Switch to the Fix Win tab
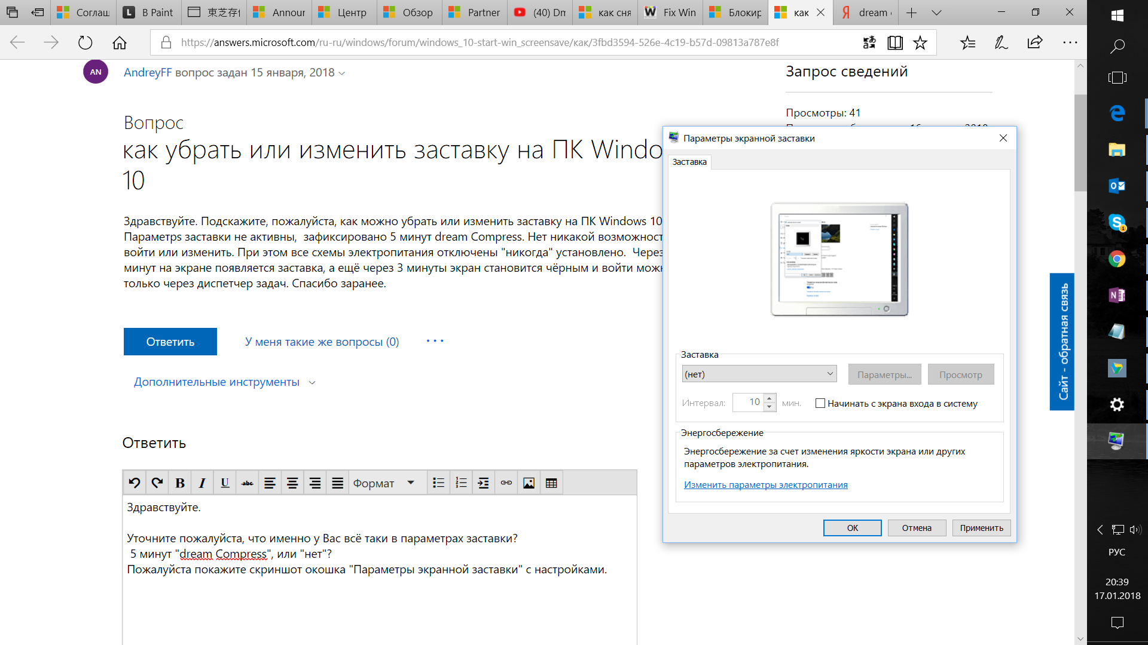 coord(670,13)
